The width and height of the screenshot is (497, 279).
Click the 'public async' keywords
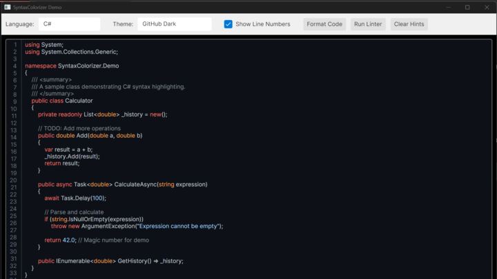click(x=55, y=185)
